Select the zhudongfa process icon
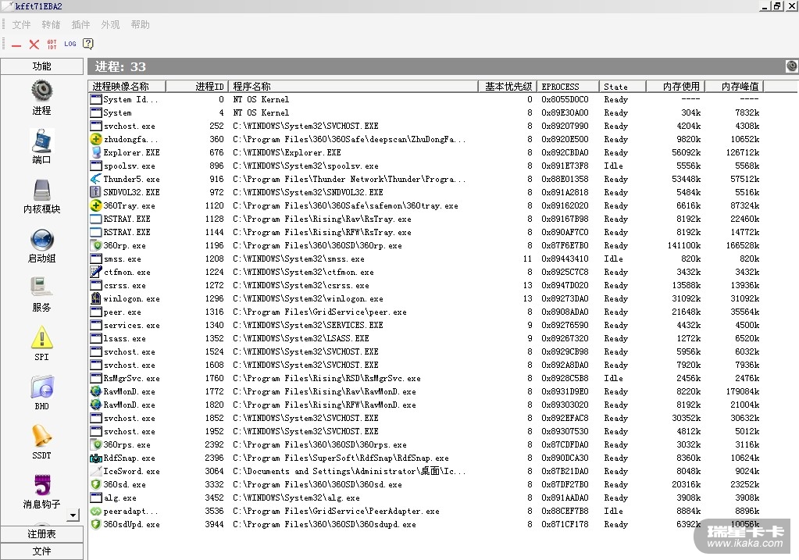The width and height of the screenshot is (799, 560). 95,139
